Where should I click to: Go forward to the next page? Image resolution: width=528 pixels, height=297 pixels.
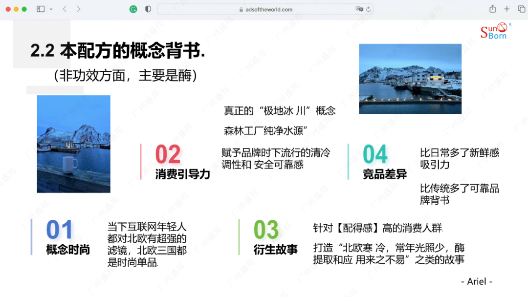77,9
